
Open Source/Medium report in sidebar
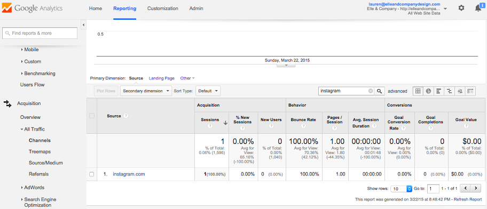point(46,163)
